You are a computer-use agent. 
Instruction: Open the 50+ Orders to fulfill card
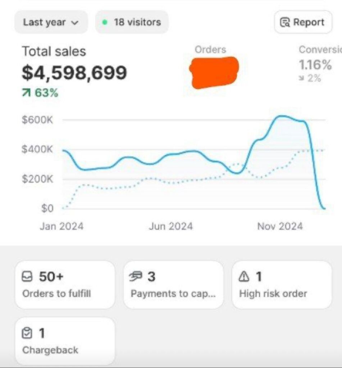coord(65,285)
